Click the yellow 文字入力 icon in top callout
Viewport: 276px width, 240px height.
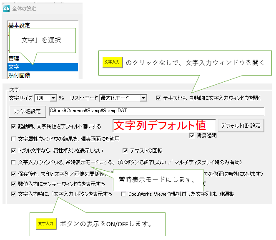[112, 62]
